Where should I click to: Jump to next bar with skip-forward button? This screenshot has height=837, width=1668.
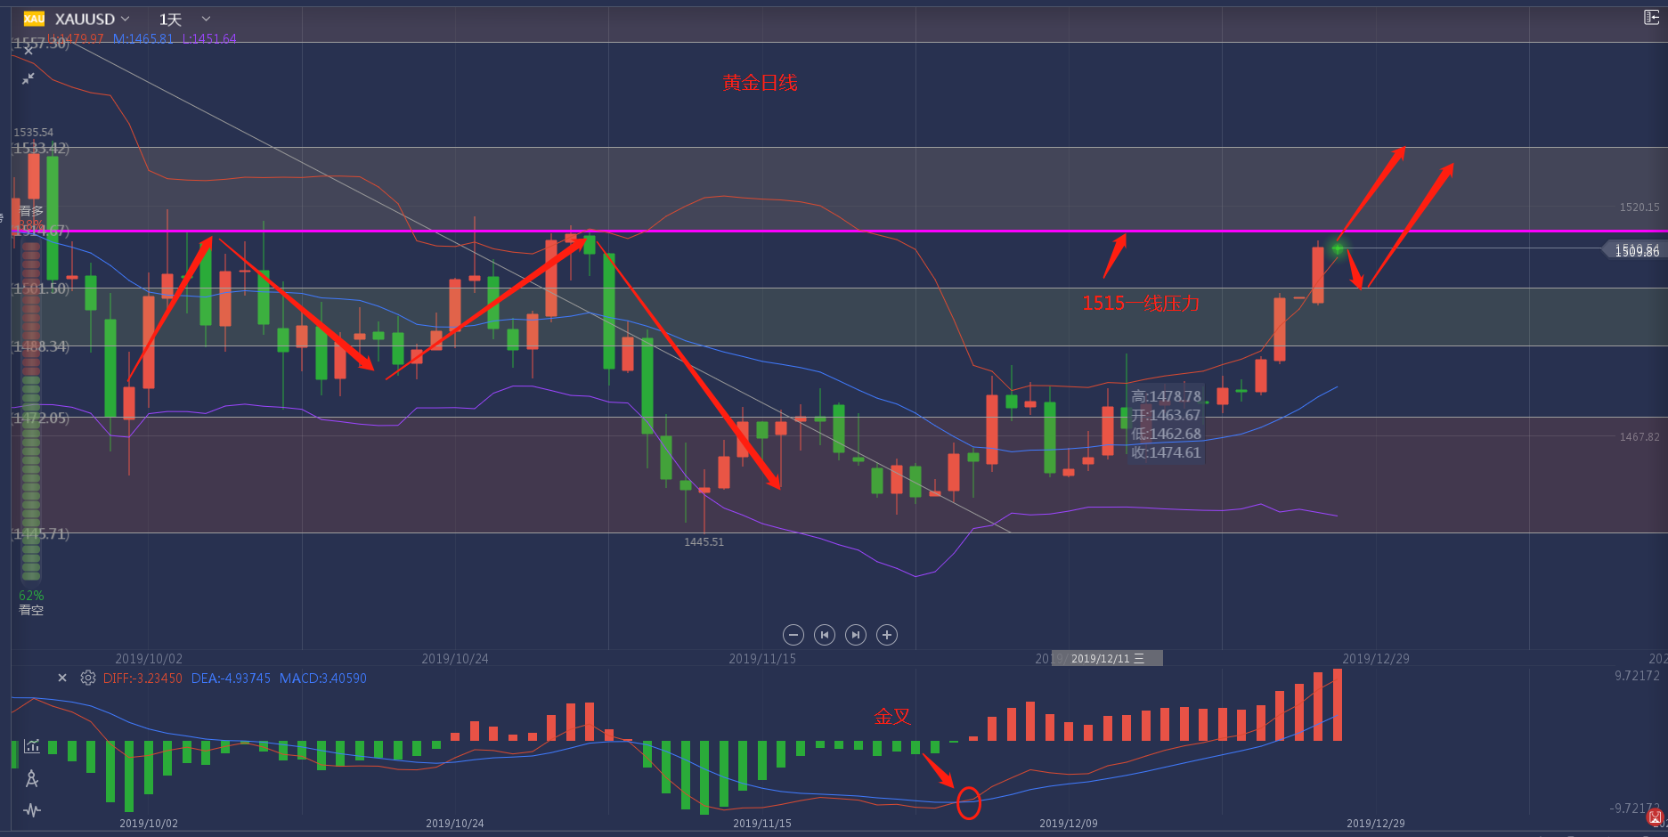tap(856, 635)
